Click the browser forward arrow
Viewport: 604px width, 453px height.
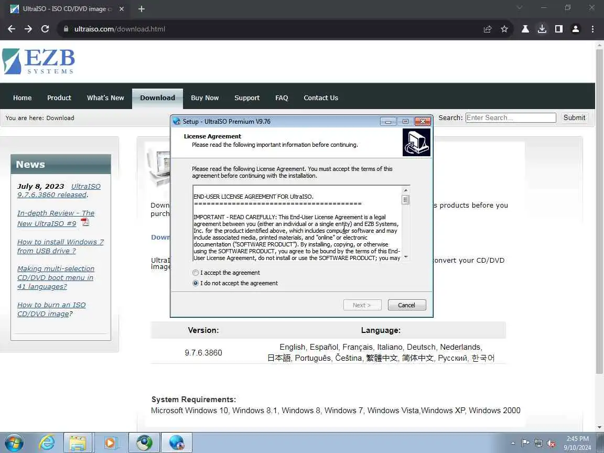click(x=28, y=29)
